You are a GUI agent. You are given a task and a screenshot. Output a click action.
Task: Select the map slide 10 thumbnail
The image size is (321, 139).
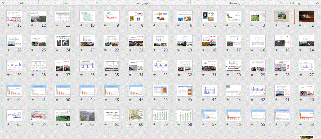[87, 16]
